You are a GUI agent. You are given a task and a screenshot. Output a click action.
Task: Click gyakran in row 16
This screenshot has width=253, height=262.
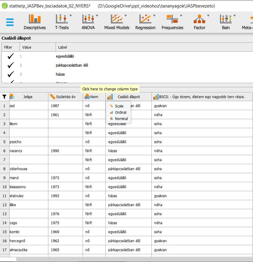click(x=202, y=241)
